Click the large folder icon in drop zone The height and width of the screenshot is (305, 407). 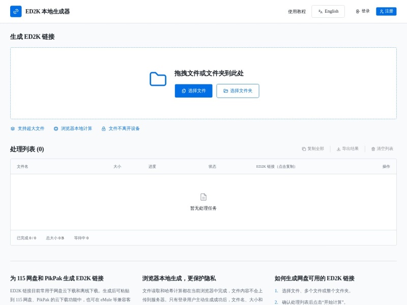coord(158,79)
